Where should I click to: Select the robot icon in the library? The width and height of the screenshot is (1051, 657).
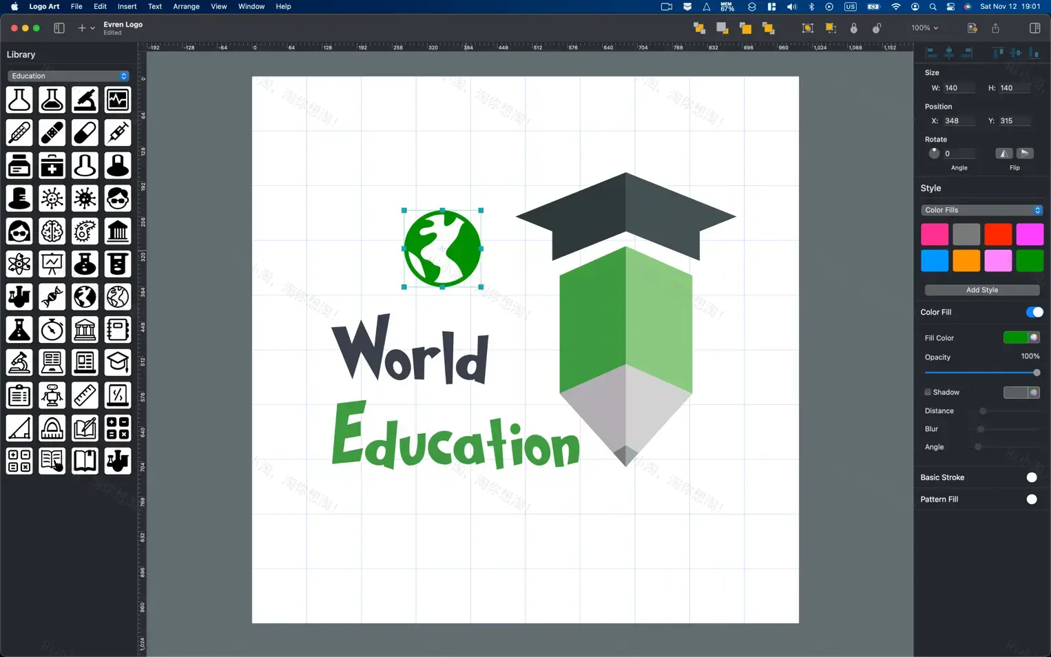52,395
